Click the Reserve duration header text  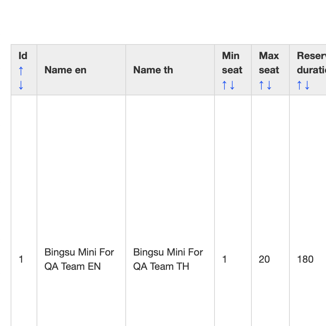point(311,63)
